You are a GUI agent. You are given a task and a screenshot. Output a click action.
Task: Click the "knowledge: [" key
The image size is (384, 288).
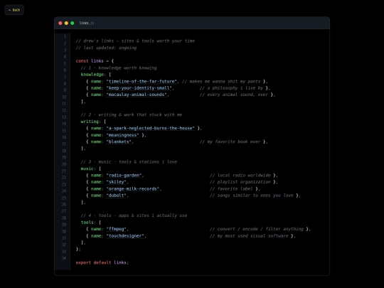tap(96, 75)
